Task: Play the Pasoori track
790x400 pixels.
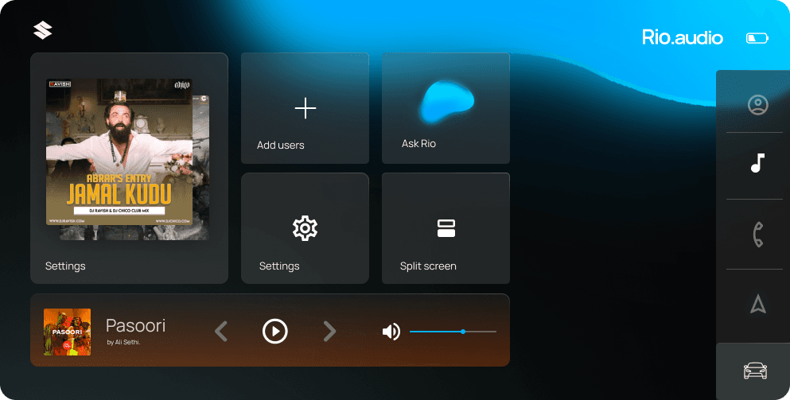Action: (x=275, y=332)
